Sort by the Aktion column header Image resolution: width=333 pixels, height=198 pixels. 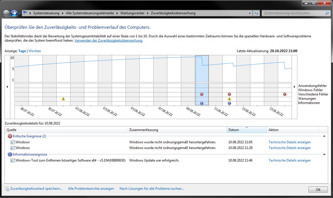coord(293,130)
